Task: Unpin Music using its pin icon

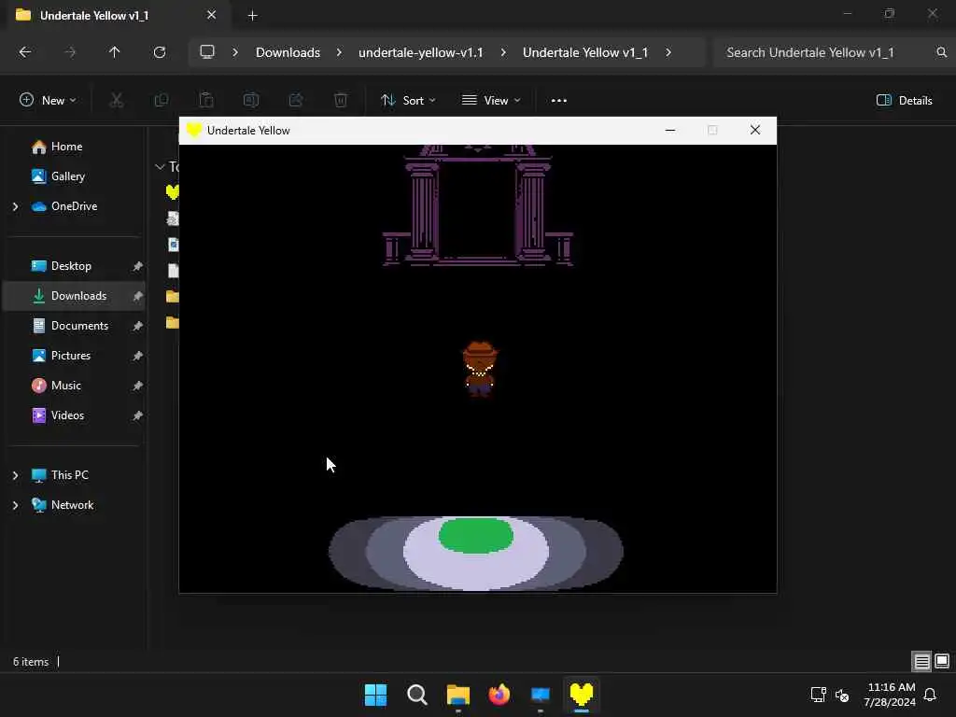Action: pyautogui.click(x=137, y=386)
